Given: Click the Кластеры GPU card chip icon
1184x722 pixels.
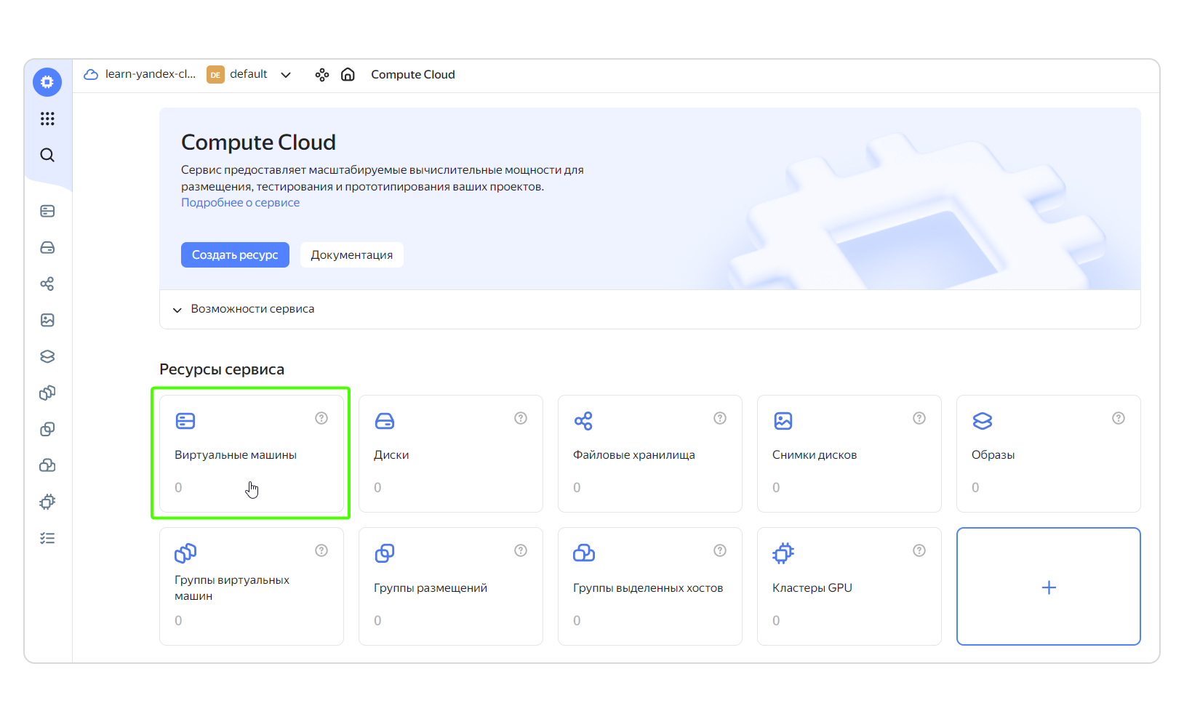Looking at the screenshot, I should pos(783,553).
